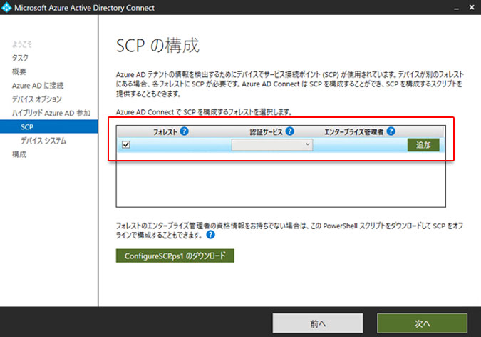The image size is (481, 337).
Task: Open help icon after offline script description
Action: pyautogui.click(x=210, y=235)
